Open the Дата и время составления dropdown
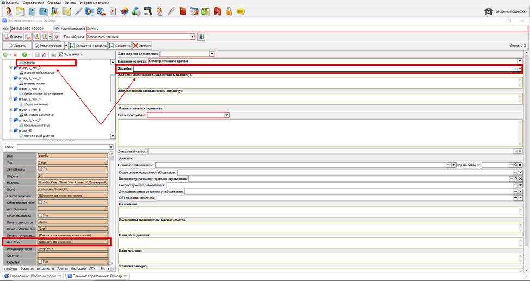Viewport: 530px width, 281px height. [212, 54]
